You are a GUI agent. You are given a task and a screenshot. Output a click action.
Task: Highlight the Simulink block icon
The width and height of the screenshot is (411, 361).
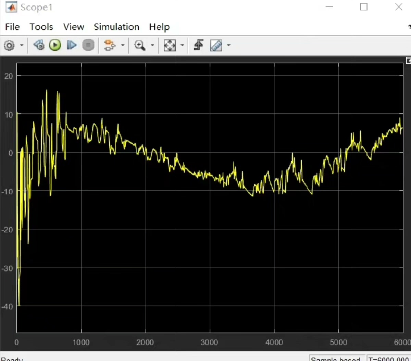click(x=110, y=45)
